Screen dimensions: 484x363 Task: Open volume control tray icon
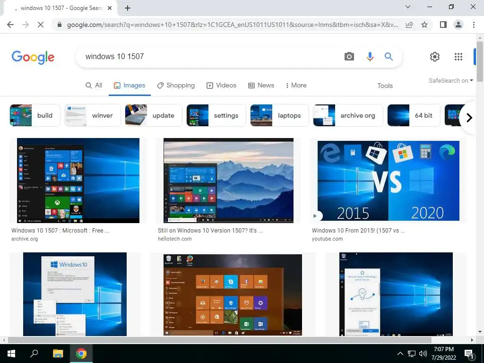pos(423,354)
